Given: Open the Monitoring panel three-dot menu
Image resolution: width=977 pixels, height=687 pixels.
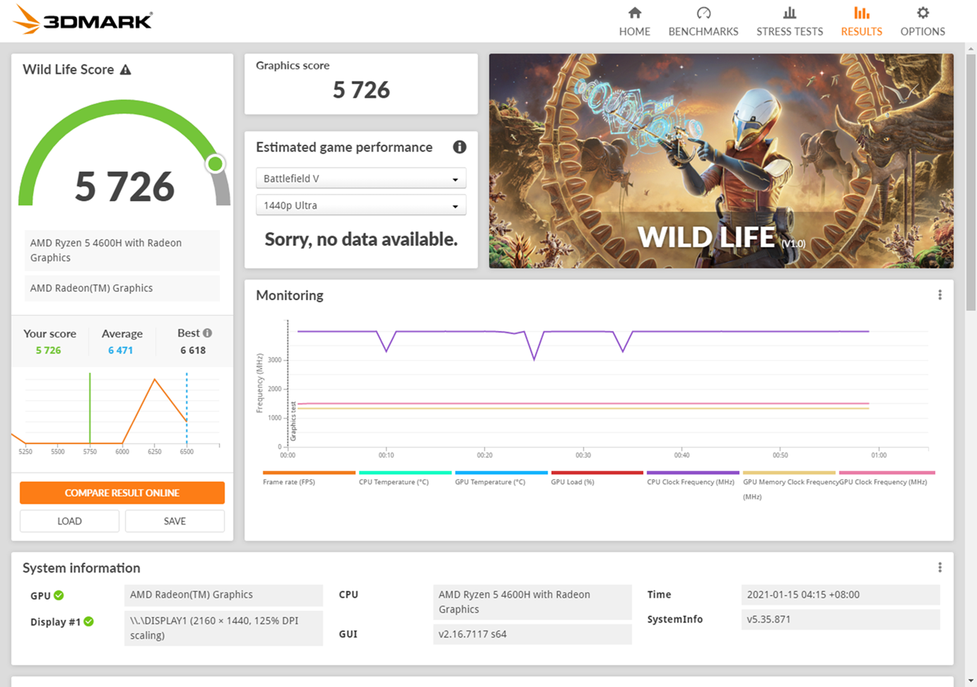Looking at the screenshot, I should point(940,295).
